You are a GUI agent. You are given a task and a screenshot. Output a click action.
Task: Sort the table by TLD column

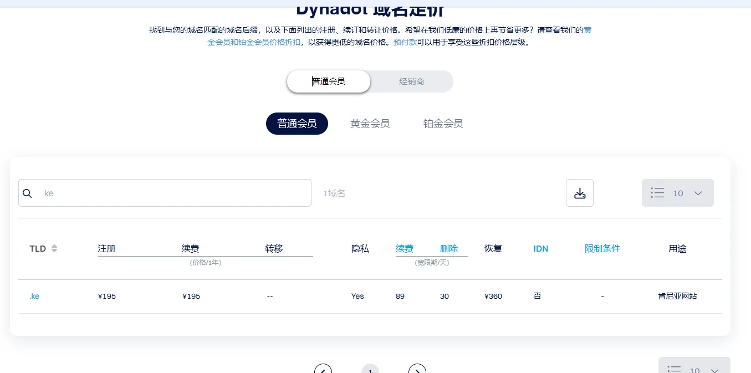click(54, 249)
